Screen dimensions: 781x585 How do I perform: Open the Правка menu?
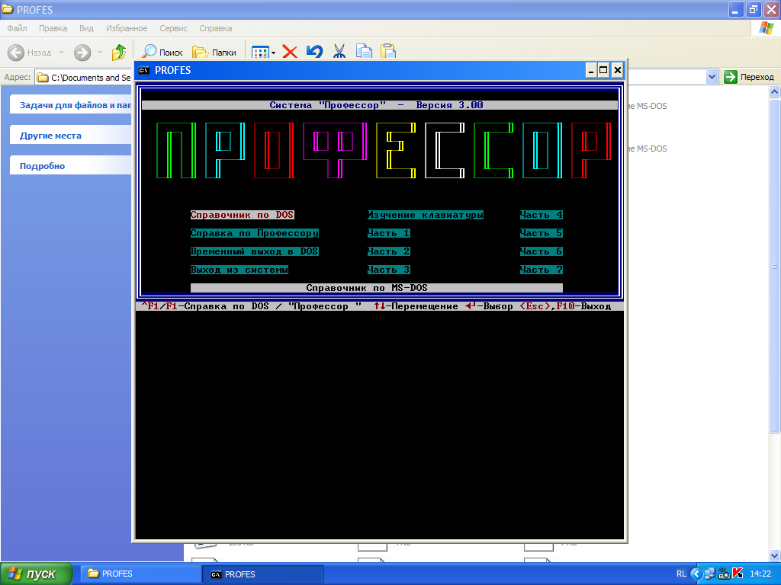coord(53,28)
